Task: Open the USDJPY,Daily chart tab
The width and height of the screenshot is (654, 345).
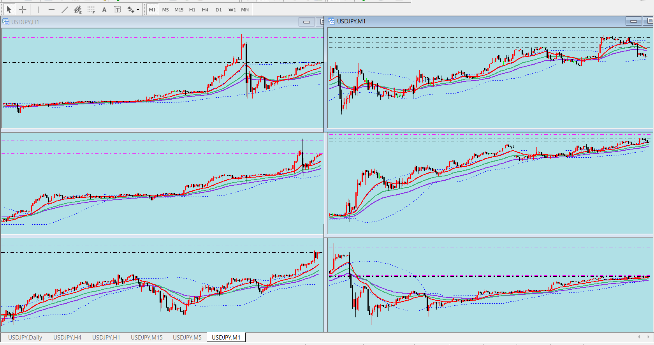Action: pyautogui.click(x=25, y=338)
